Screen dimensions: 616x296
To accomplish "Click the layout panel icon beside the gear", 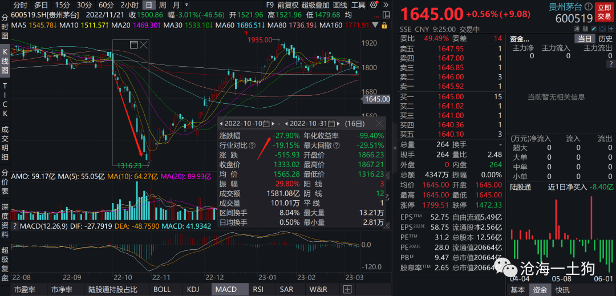I will (386, 15).
